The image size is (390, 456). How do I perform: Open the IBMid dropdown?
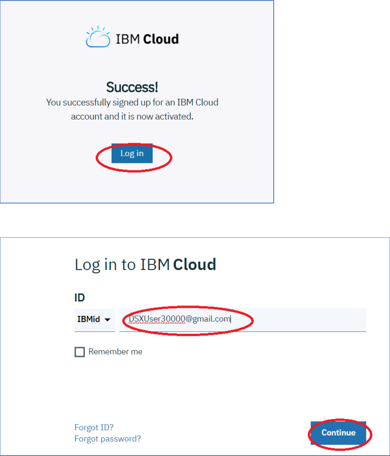tap(94, 320)
